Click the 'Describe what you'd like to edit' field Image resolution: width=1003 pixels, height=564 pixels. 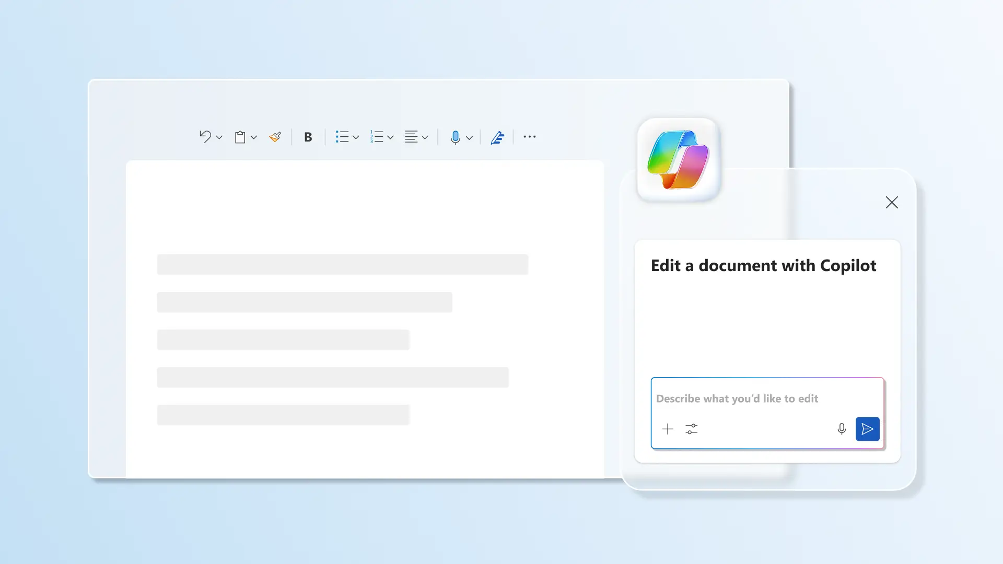(737, 398)
